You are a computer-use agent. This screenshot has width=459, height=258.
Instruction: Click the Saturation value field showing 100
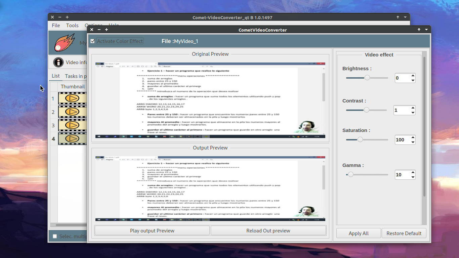click(403, 140)
